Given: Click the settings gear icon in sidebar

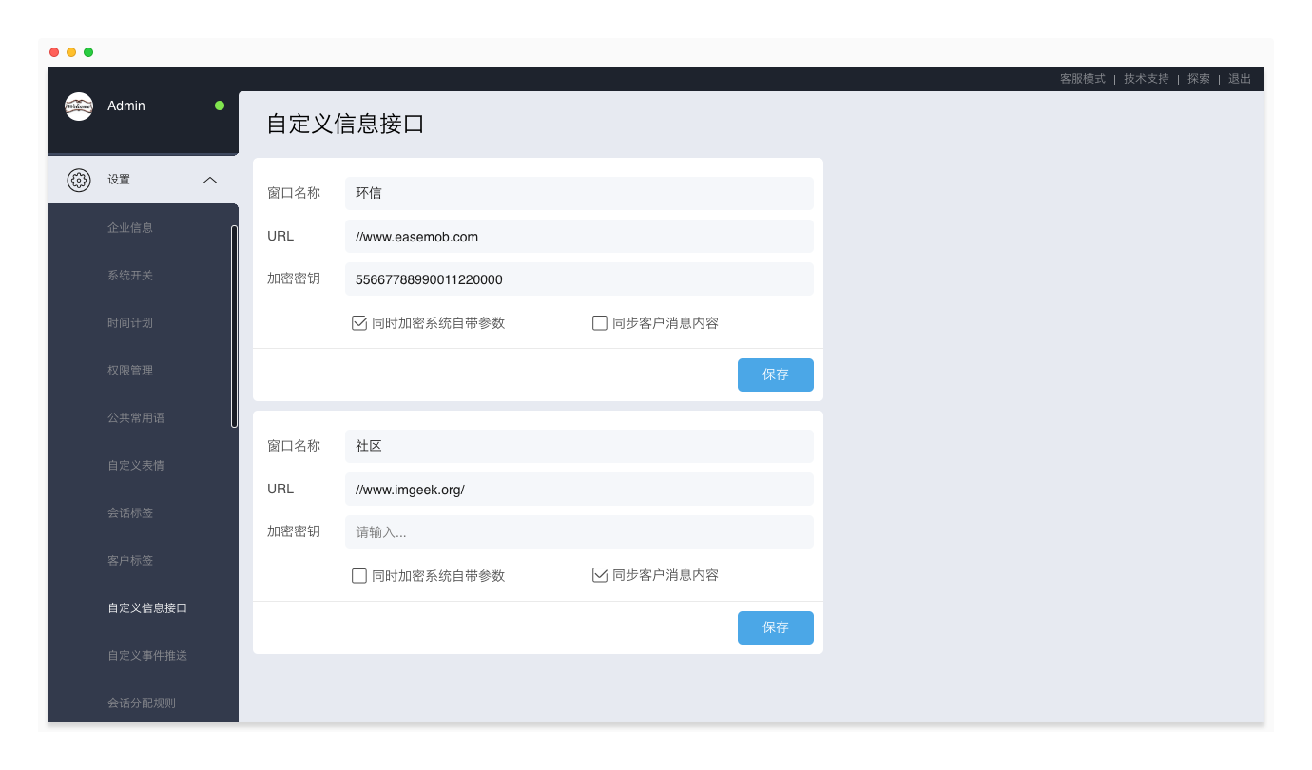Looking at the screenshot, I should coord(79,180).
